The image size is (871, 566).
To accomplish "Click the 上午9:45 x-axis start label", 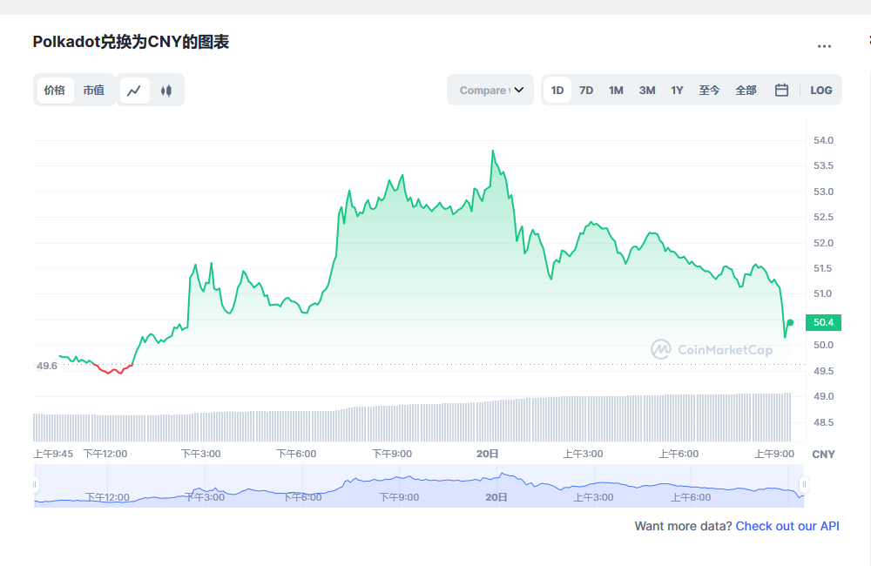I will coord(53,454).
